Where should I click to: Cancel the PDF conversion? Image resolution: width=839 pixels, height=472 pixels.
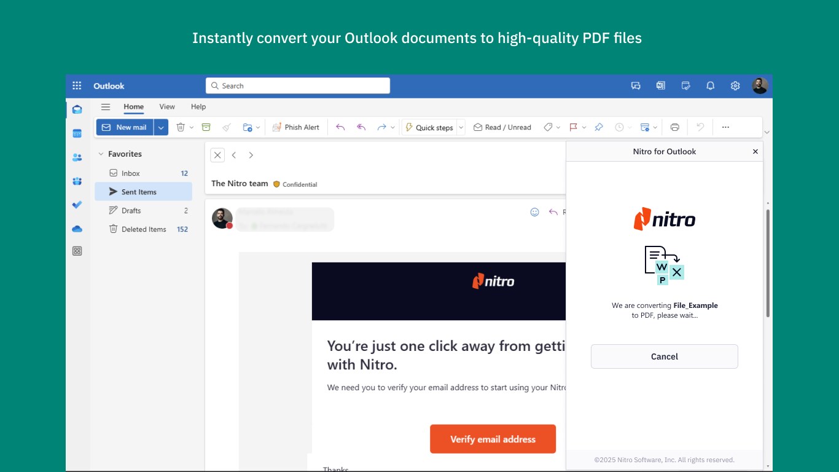click(664, 356)
